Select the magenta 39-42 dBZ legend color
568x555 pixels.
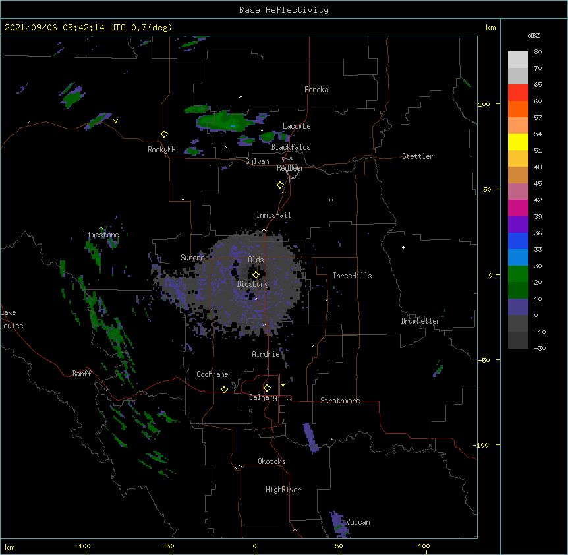(x=518, y=208)
